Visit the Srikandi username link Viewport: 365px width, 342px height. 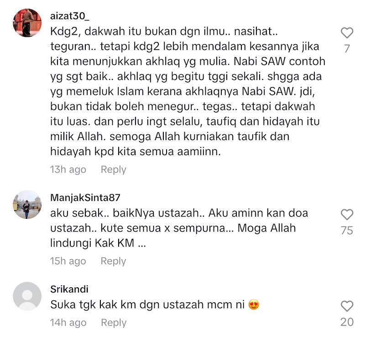69,289
